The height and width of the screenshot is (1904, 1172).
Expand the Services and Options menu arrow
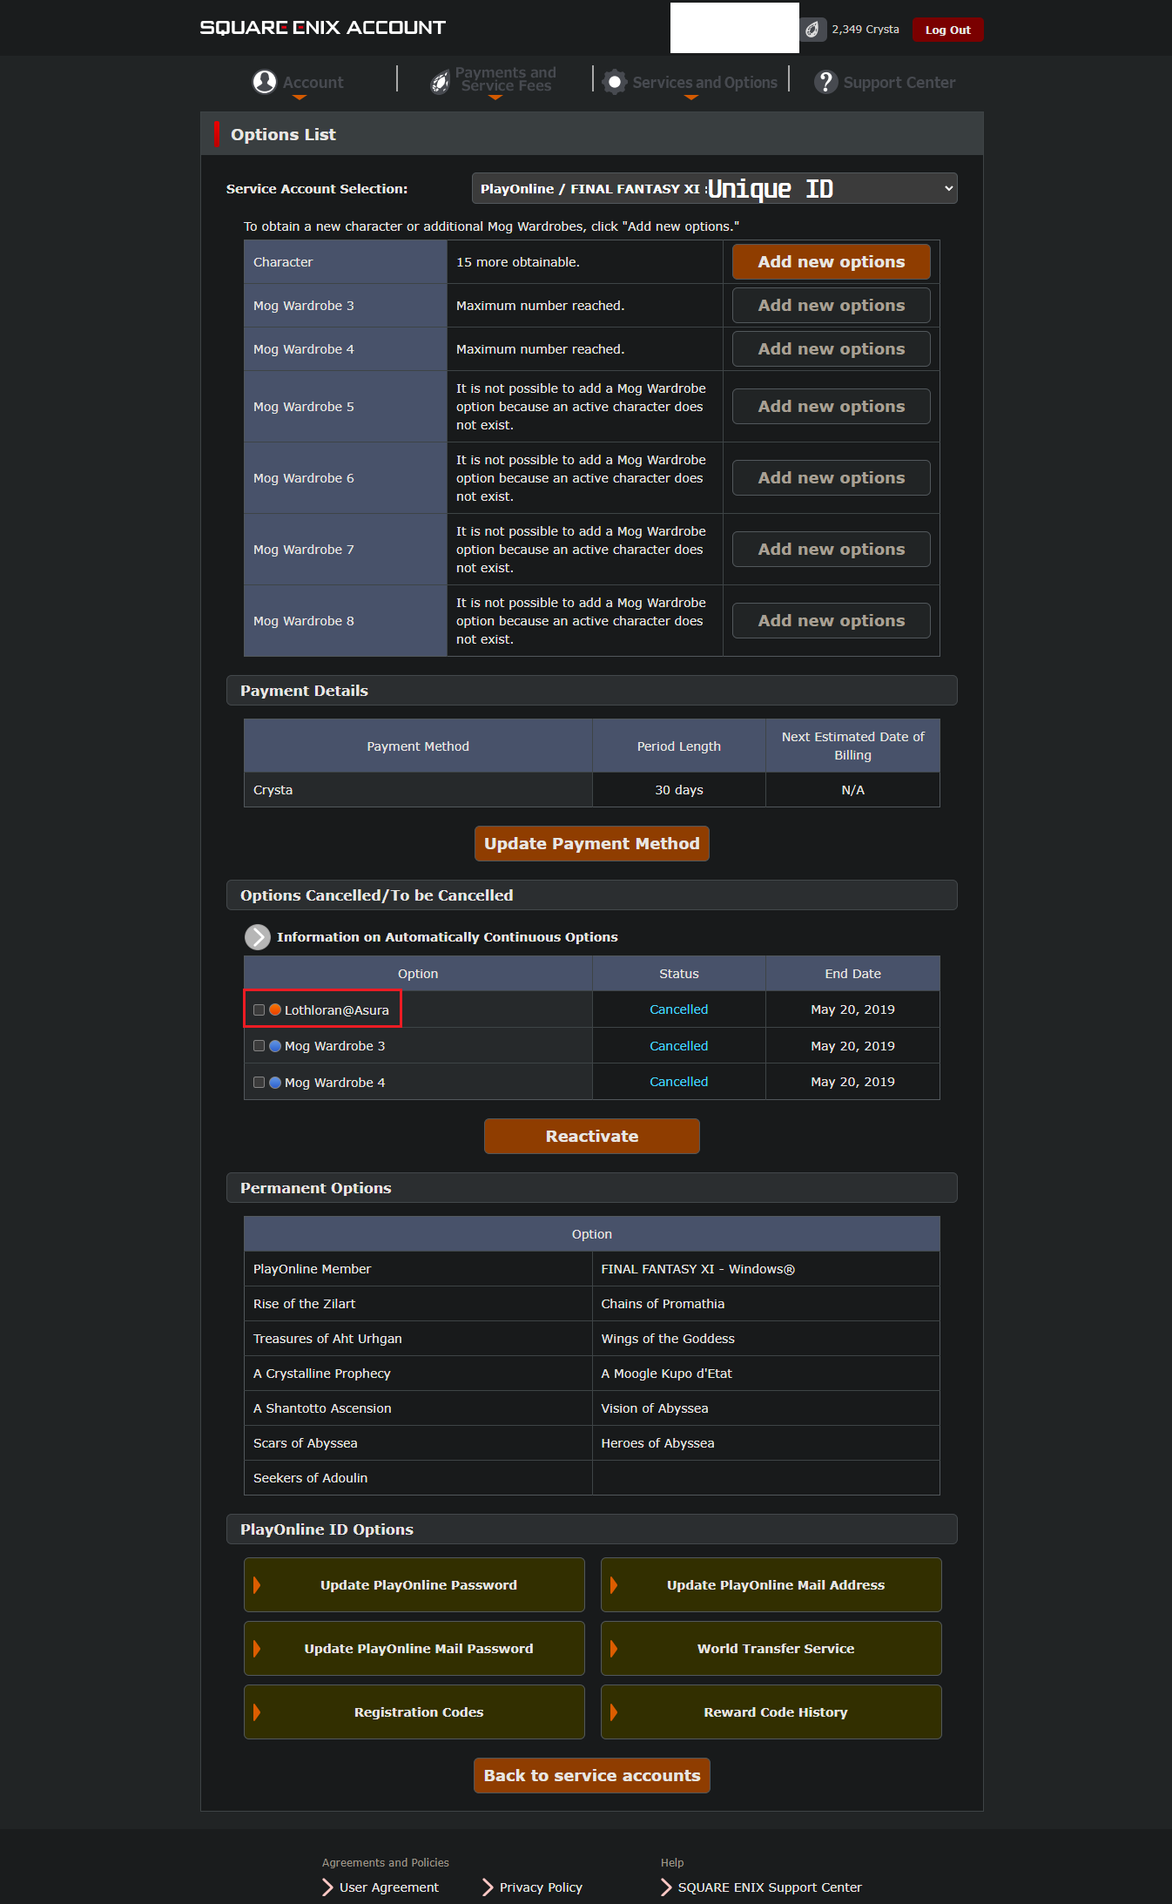[x=691, y=98]
